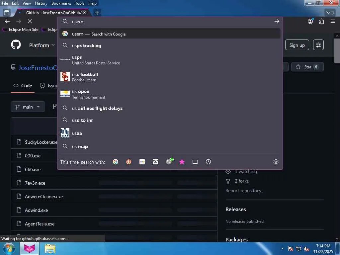Open the Bookmarks menu
This screenshot has width=340, height=255.
[x=61, y=3]
